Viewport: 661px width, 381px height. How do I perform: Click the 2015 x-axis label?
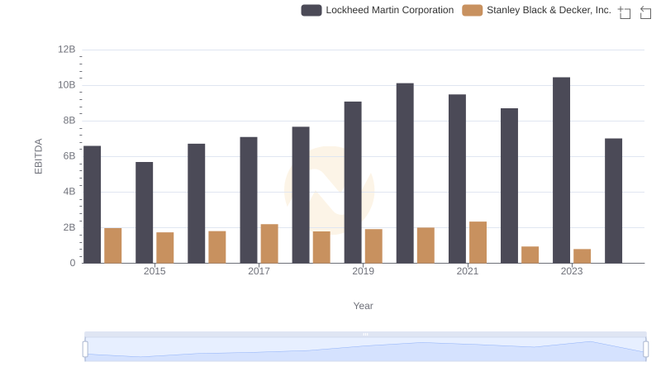point(155,271)
